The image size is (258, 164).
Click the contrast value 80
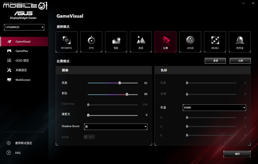146,94
